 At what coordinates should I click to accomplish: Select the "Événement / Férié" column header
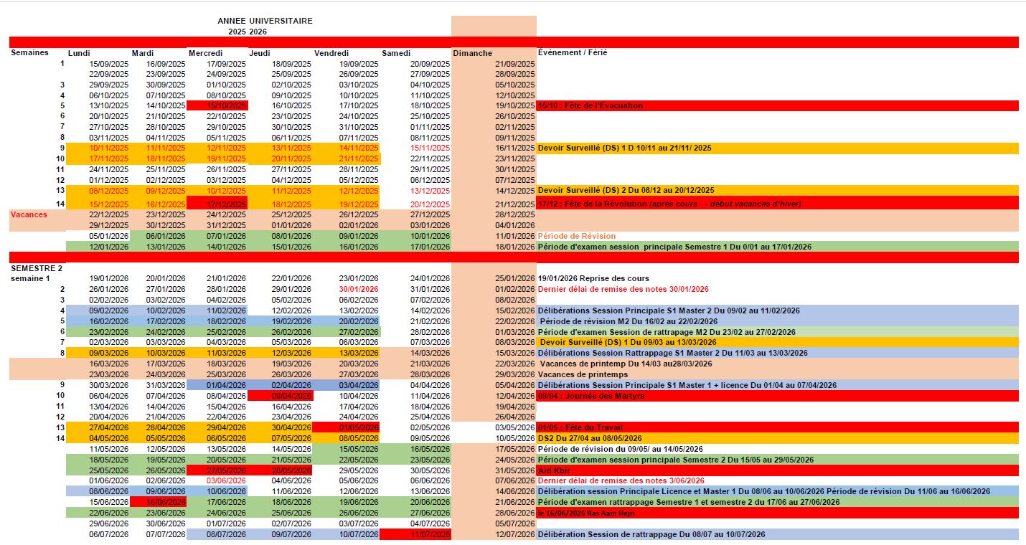573,52
